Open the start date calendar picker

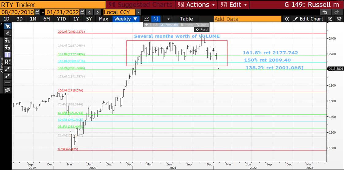[x=37, y=12]
